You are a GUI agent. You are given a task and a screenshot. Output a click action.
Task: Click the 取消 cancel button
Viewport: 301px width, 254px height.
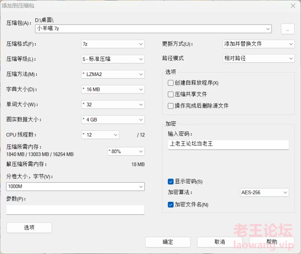tap(220, 242)
